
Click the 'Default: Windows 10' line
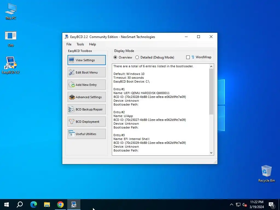click(129, 74)
